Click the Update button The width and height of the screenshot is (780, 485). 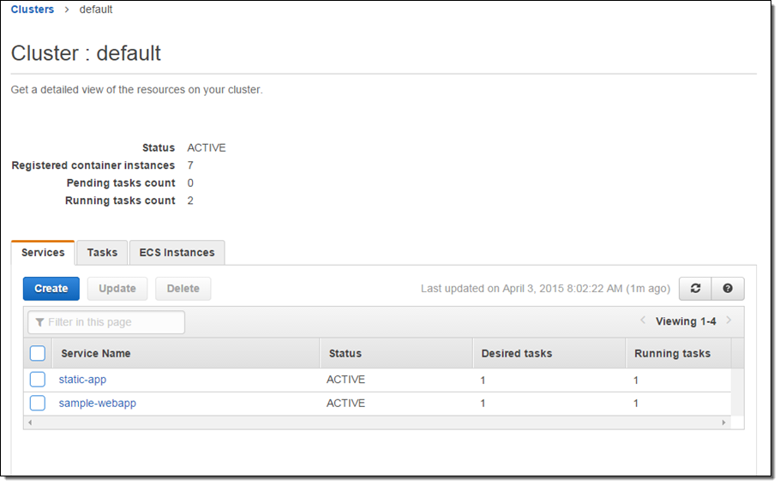(x=117, y=289)
